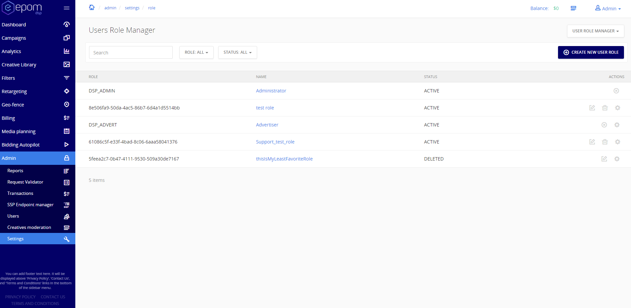Open gear settings for Advertiser row
Image resolution: width=631 pixels, height=308 pixels.
(617, 125)
